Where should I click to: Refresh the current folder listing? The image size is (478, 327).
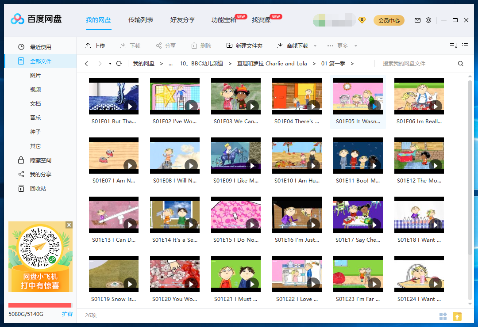[119, 63]
